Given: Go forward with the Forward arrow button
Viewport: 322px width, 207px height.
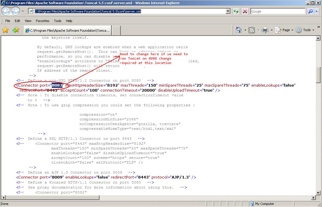Looking at the screenshot, I should tap(16, 11).
